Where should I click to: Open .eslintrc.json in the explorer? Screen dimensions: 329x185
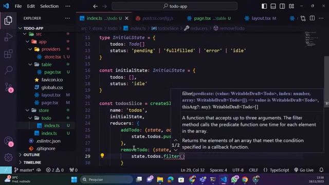point(48,141)
